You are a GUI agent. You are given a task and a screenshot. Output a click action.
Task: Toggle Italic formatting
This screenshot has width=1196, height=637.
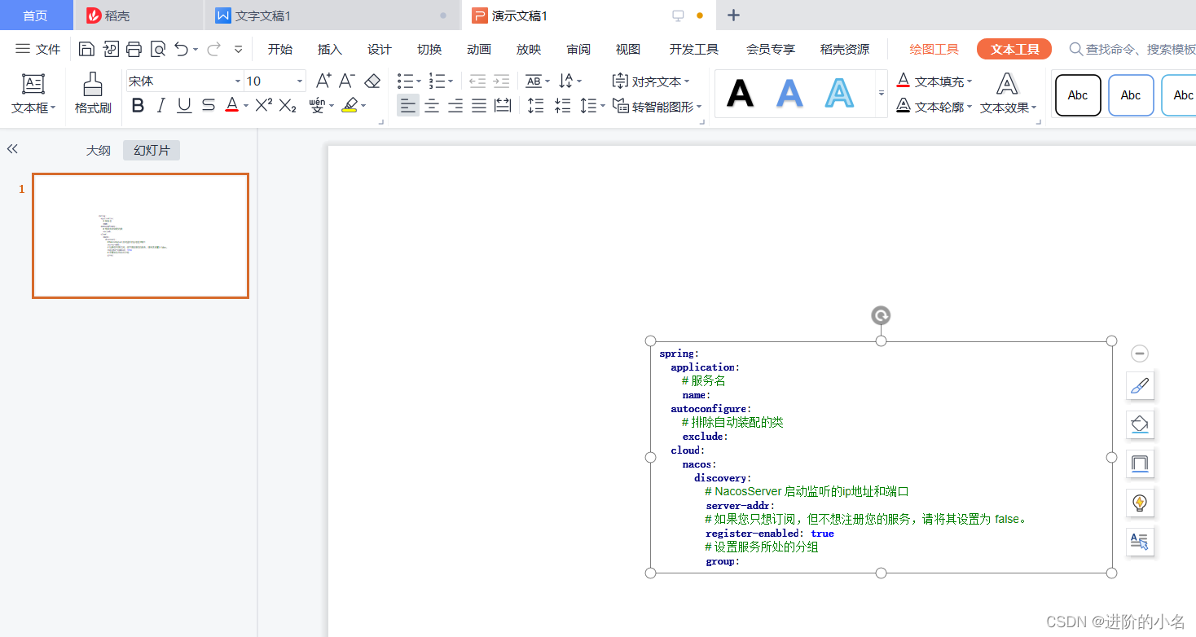(160, 105)
